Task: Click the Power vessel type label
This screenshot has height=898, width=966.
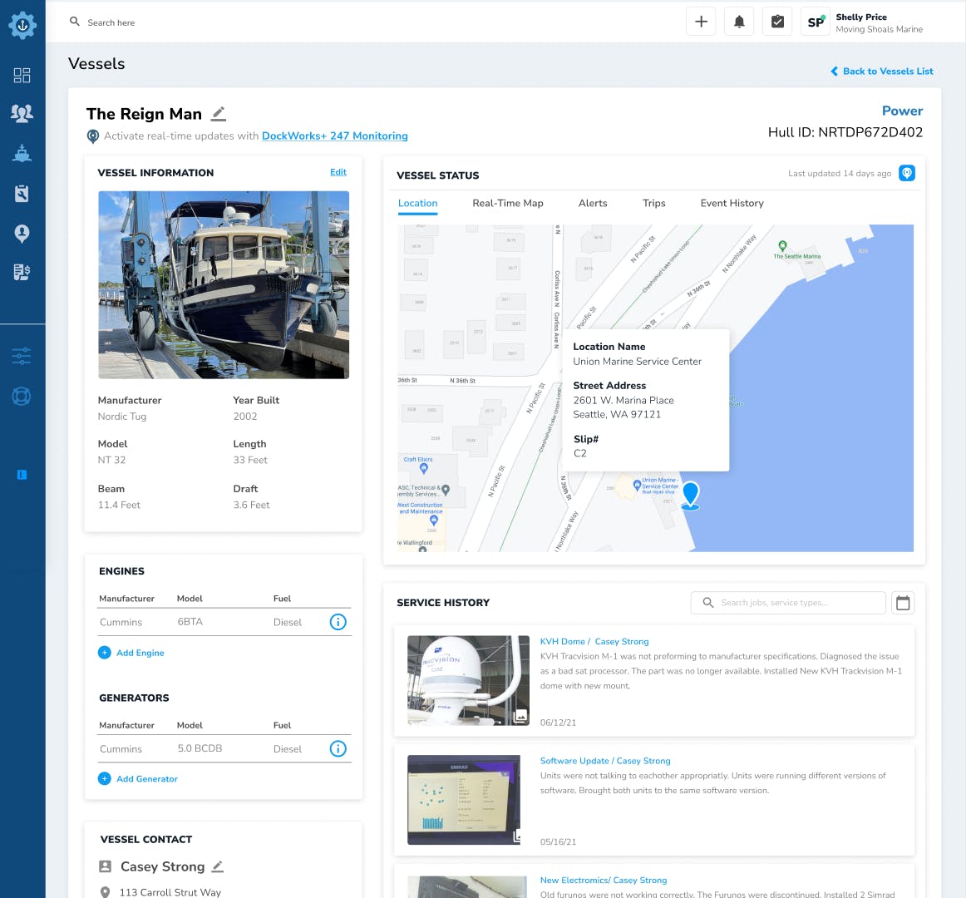Action: click(903, 111)
